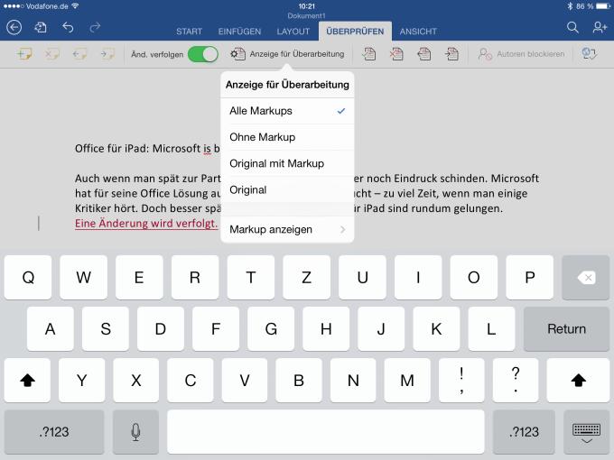Tap the Z key
Viewport: 614px width, 460px height.
(307, 277)
